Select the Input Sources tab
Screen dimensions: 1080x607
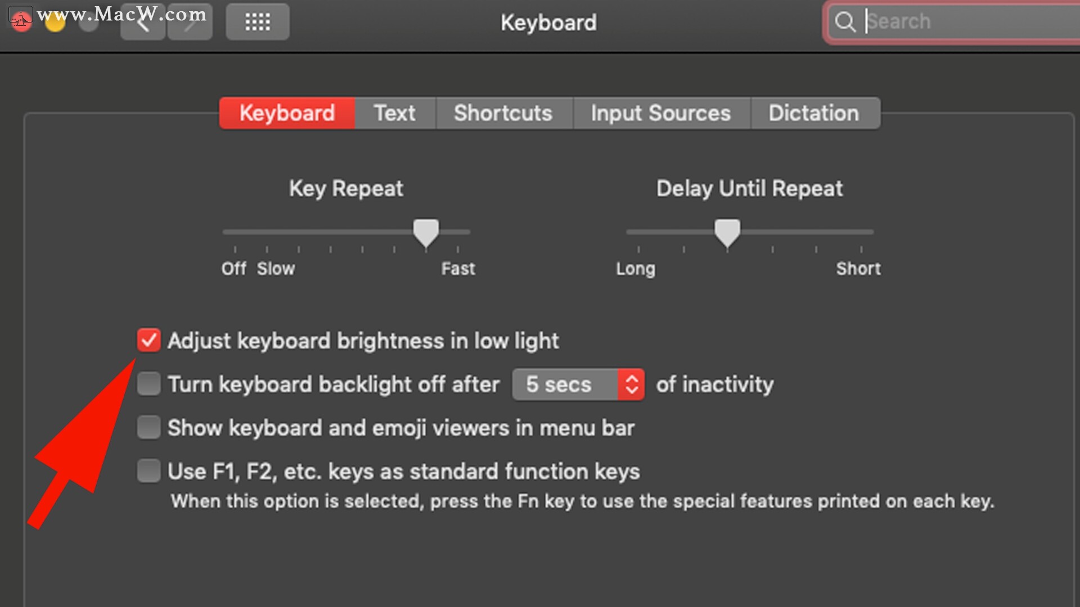(661, 114)
